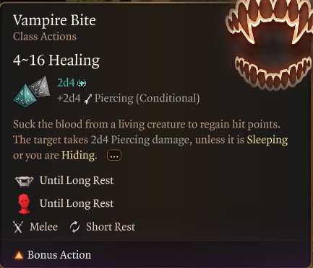Screen dimensions: 313x268
Task: Click the teal and grey d4 dice icon
Action: (x=32, y=91)
